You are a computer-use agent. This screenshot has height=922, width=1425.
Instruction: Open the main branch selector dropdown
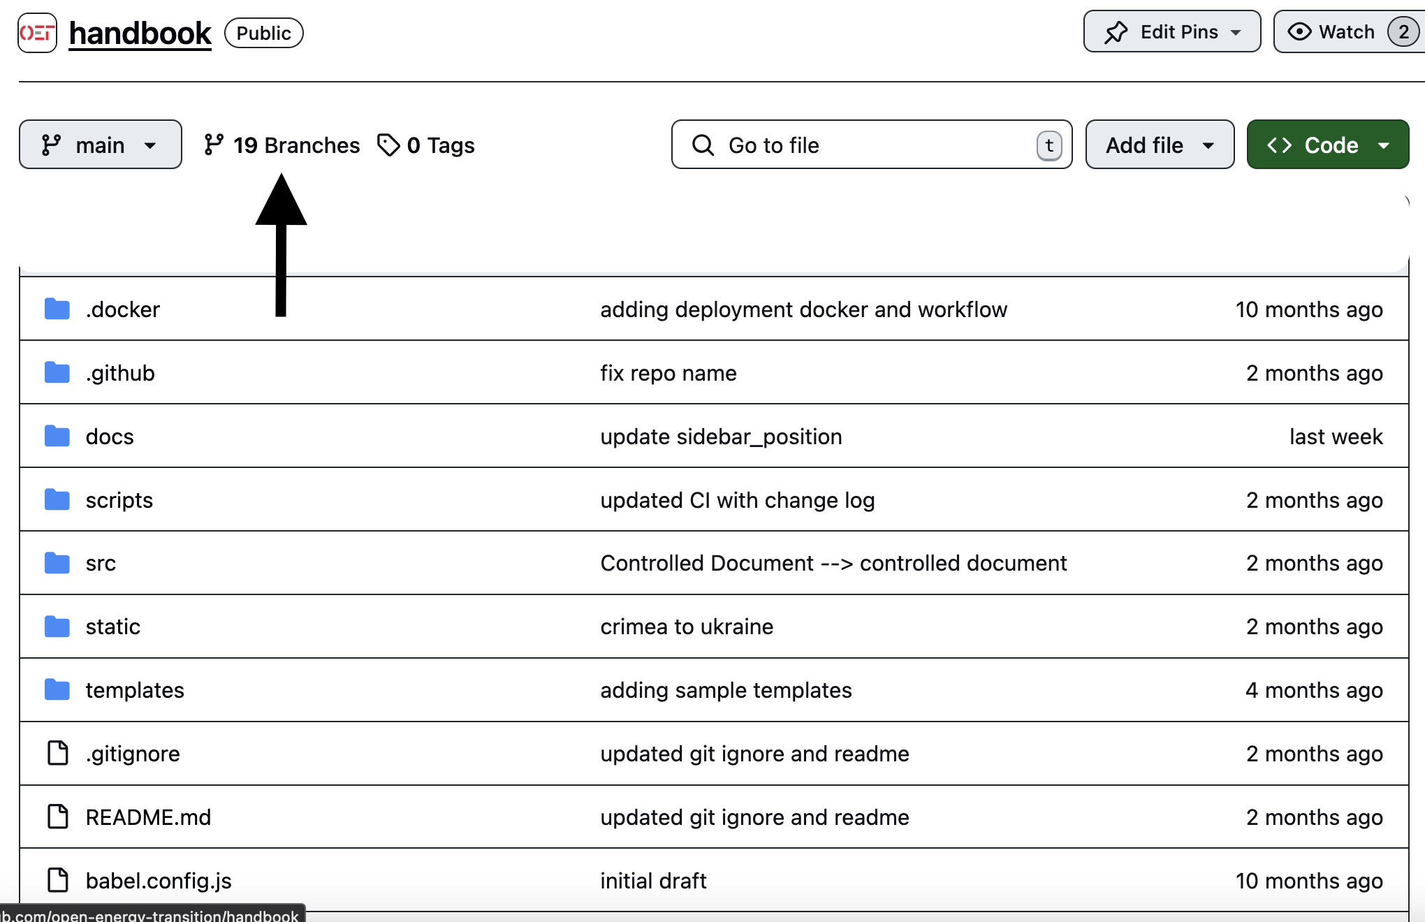click(x=100, y=145)
